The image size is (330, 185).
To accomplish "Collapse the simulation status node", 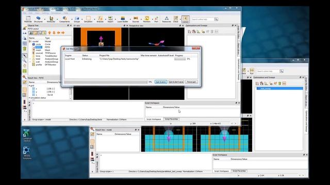I will 29,98.
